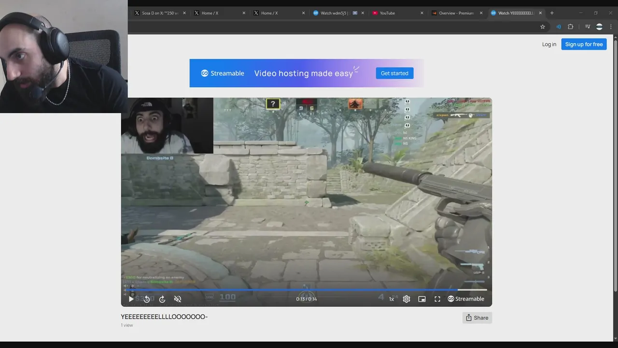Close the YouTube tab
Image resolution: width=618 pixels, height=348 pixels.
click(422, 13)
